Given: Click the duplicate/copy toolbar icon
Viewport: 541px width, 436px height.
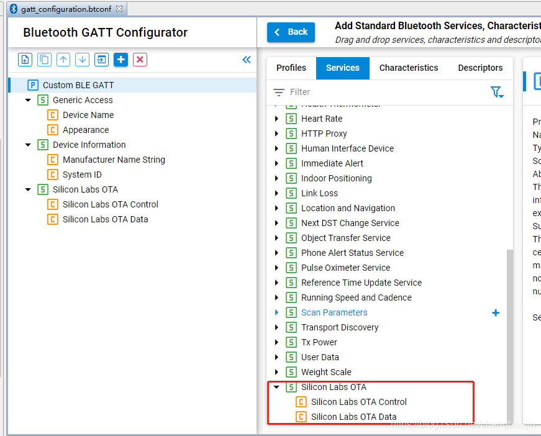Looking at the screenshot, I should (44, 60).
